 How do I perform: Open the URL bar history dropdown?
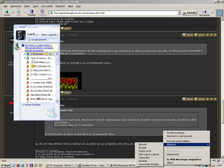(179, 13)
